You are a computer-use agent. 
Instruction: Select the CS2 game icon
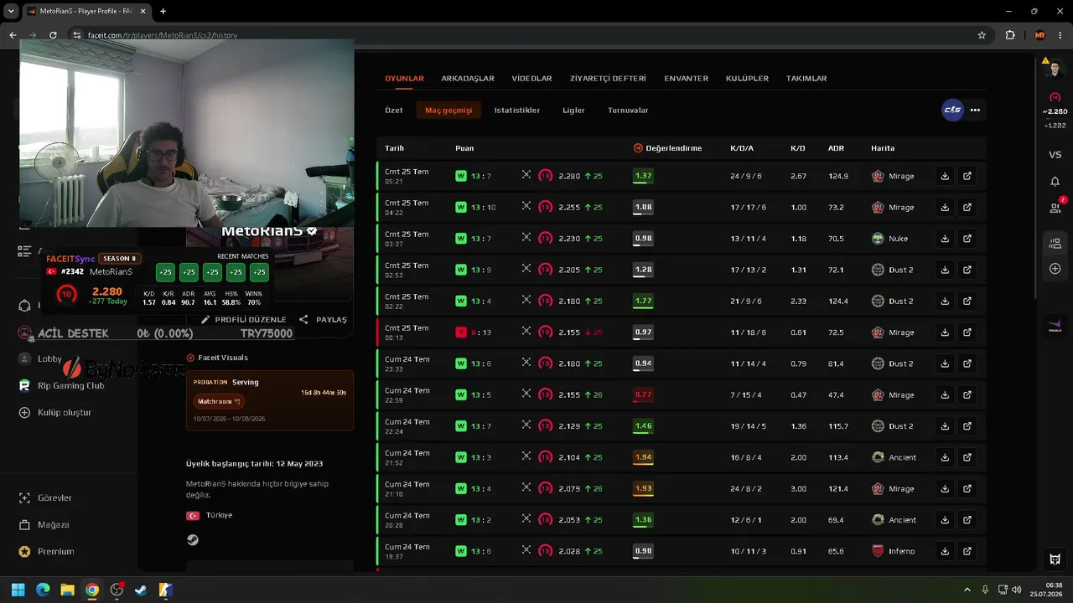click(x=952, y=110)
